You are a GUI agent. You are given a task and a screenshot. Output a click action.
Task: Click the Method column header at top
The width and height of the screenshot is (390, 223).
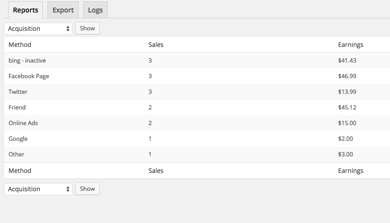tap(20, 45)
